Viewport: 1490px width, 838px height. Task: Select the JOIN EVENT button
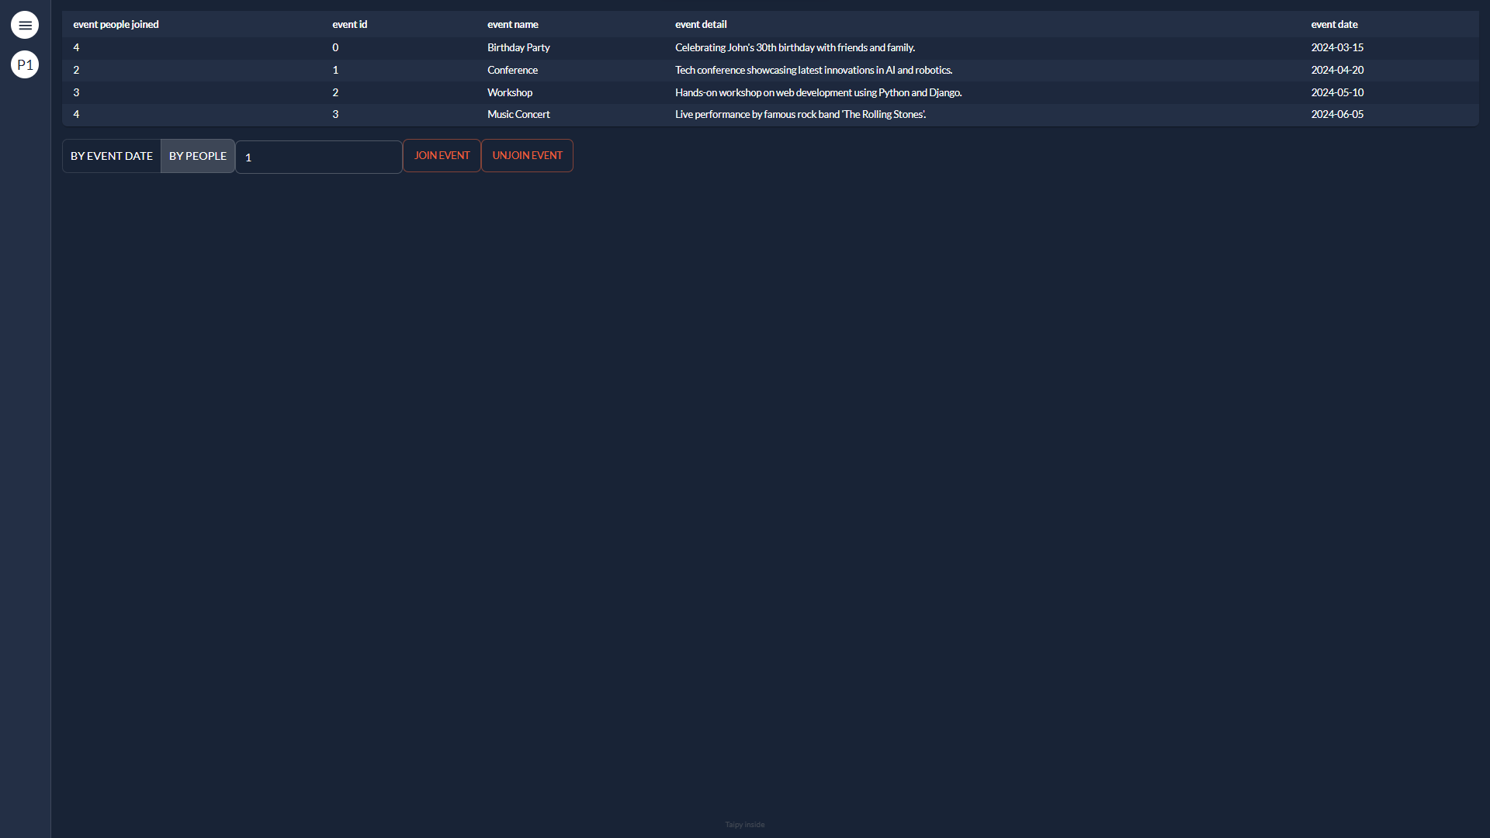441,155
